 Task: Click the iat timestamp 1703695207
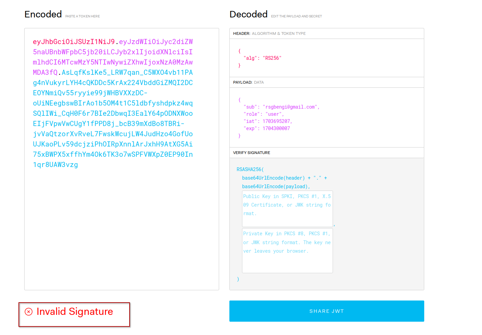point(276,121)
